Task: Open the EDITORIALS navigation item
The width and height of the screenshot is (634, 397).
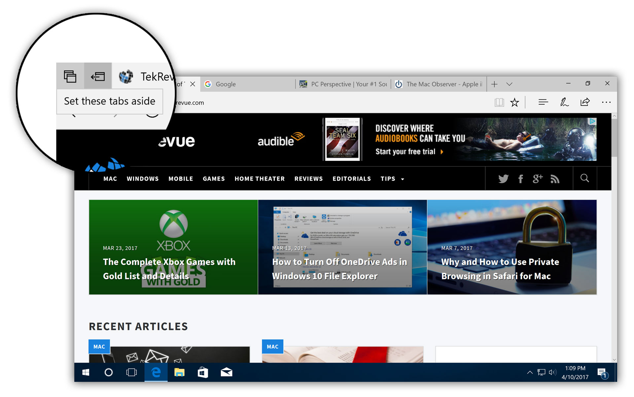Action: pyautogui.click(x=352, y=179)
